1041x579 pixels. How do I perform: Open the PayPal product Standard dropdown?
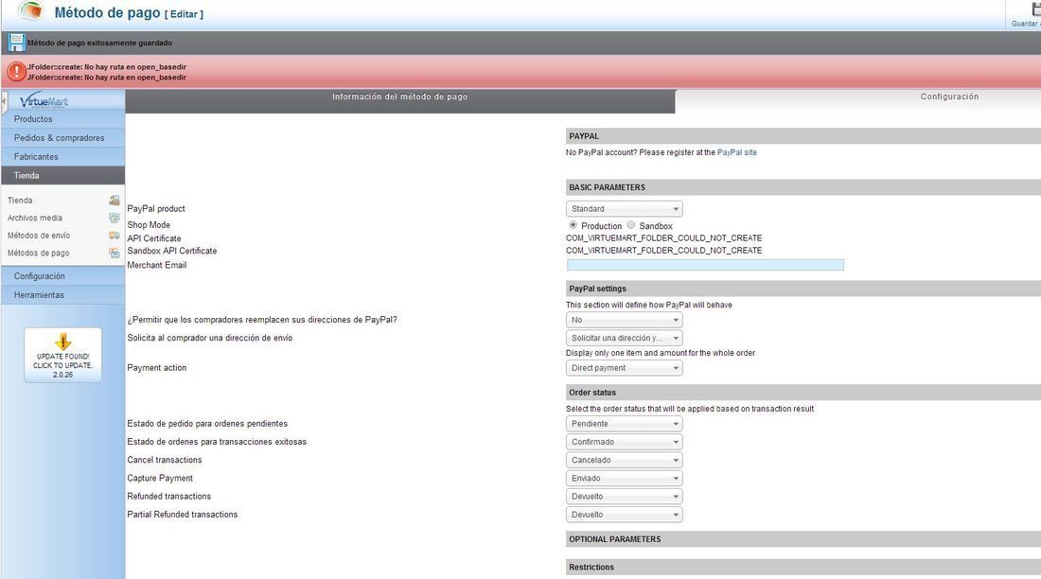point(624,208)
